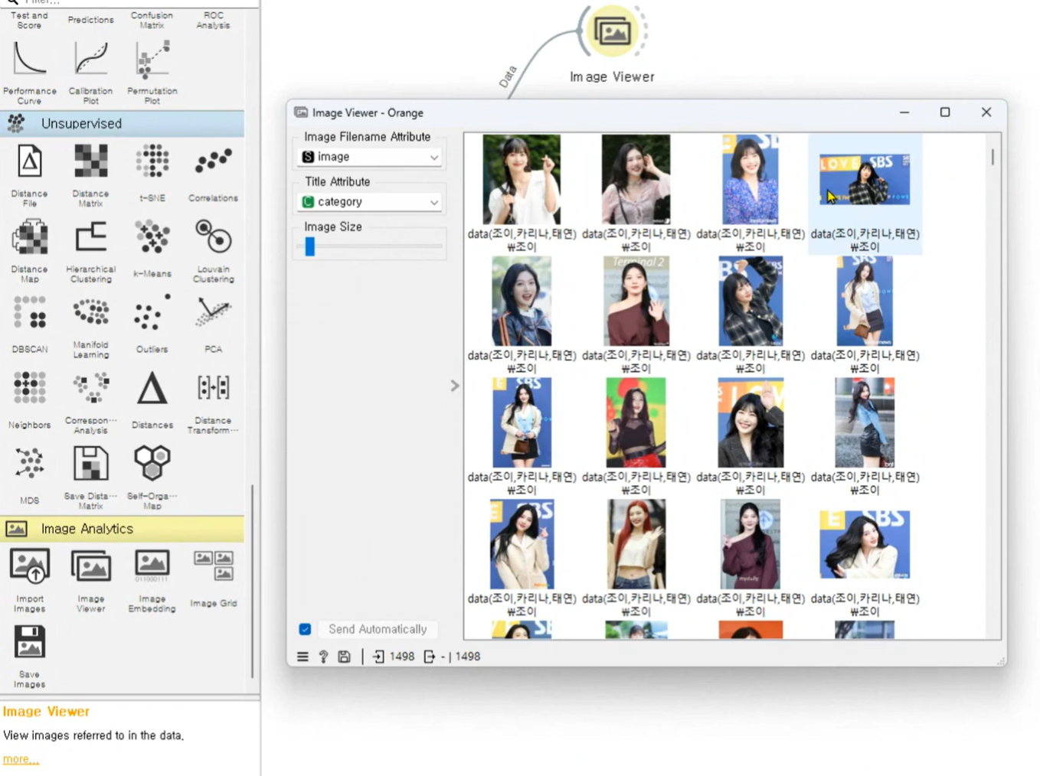Viewport: 1040px width, 776px height.
Task: Select the Louvain Clustering widget
Action: [214, 251]
